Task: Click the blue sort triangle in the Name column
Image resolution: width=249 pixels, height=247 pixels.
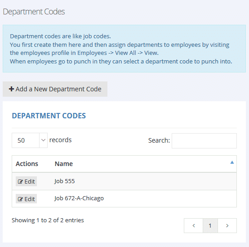Action: coord(232,162)
